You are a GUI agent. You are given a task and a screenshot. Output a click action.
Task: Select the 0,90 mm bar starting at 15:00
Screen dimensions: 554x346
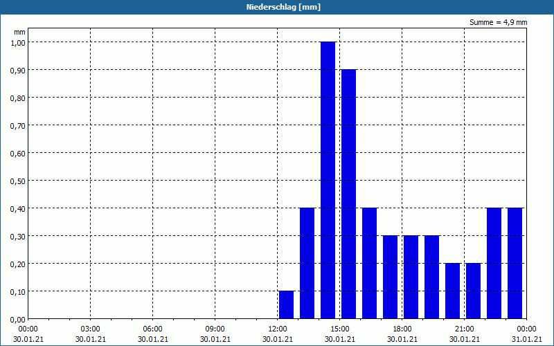[x=349, y=194]
